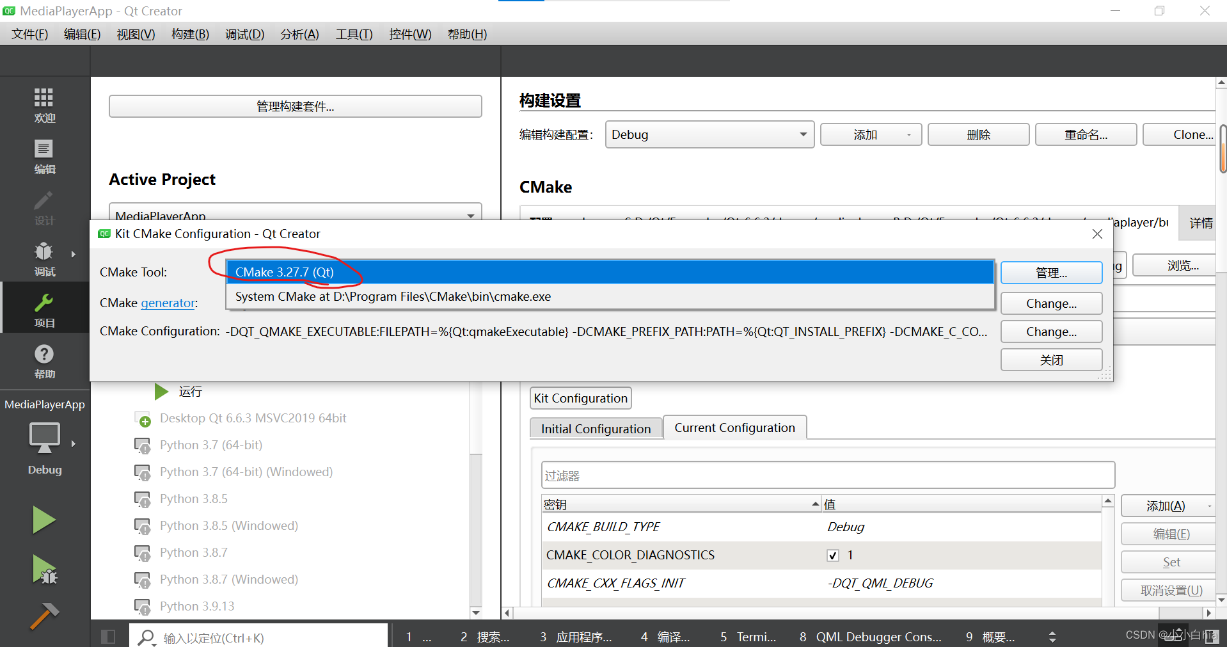
Task: Expand the 详情 details section
Action: pos(1200,223)
